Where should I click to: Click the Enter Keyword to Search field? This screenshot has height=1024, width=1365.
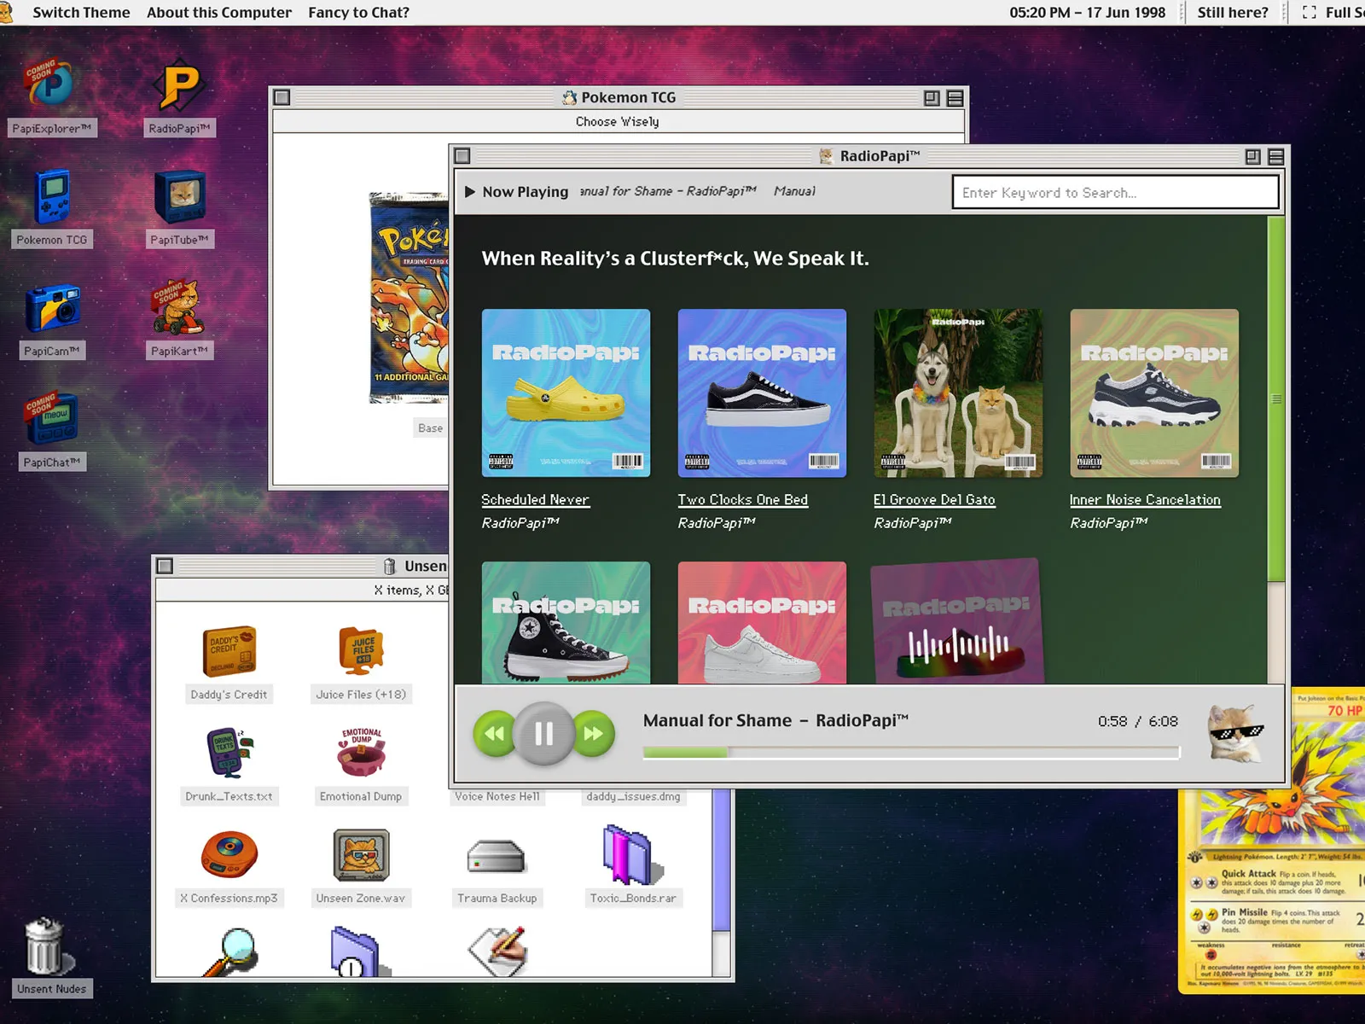1113,192
